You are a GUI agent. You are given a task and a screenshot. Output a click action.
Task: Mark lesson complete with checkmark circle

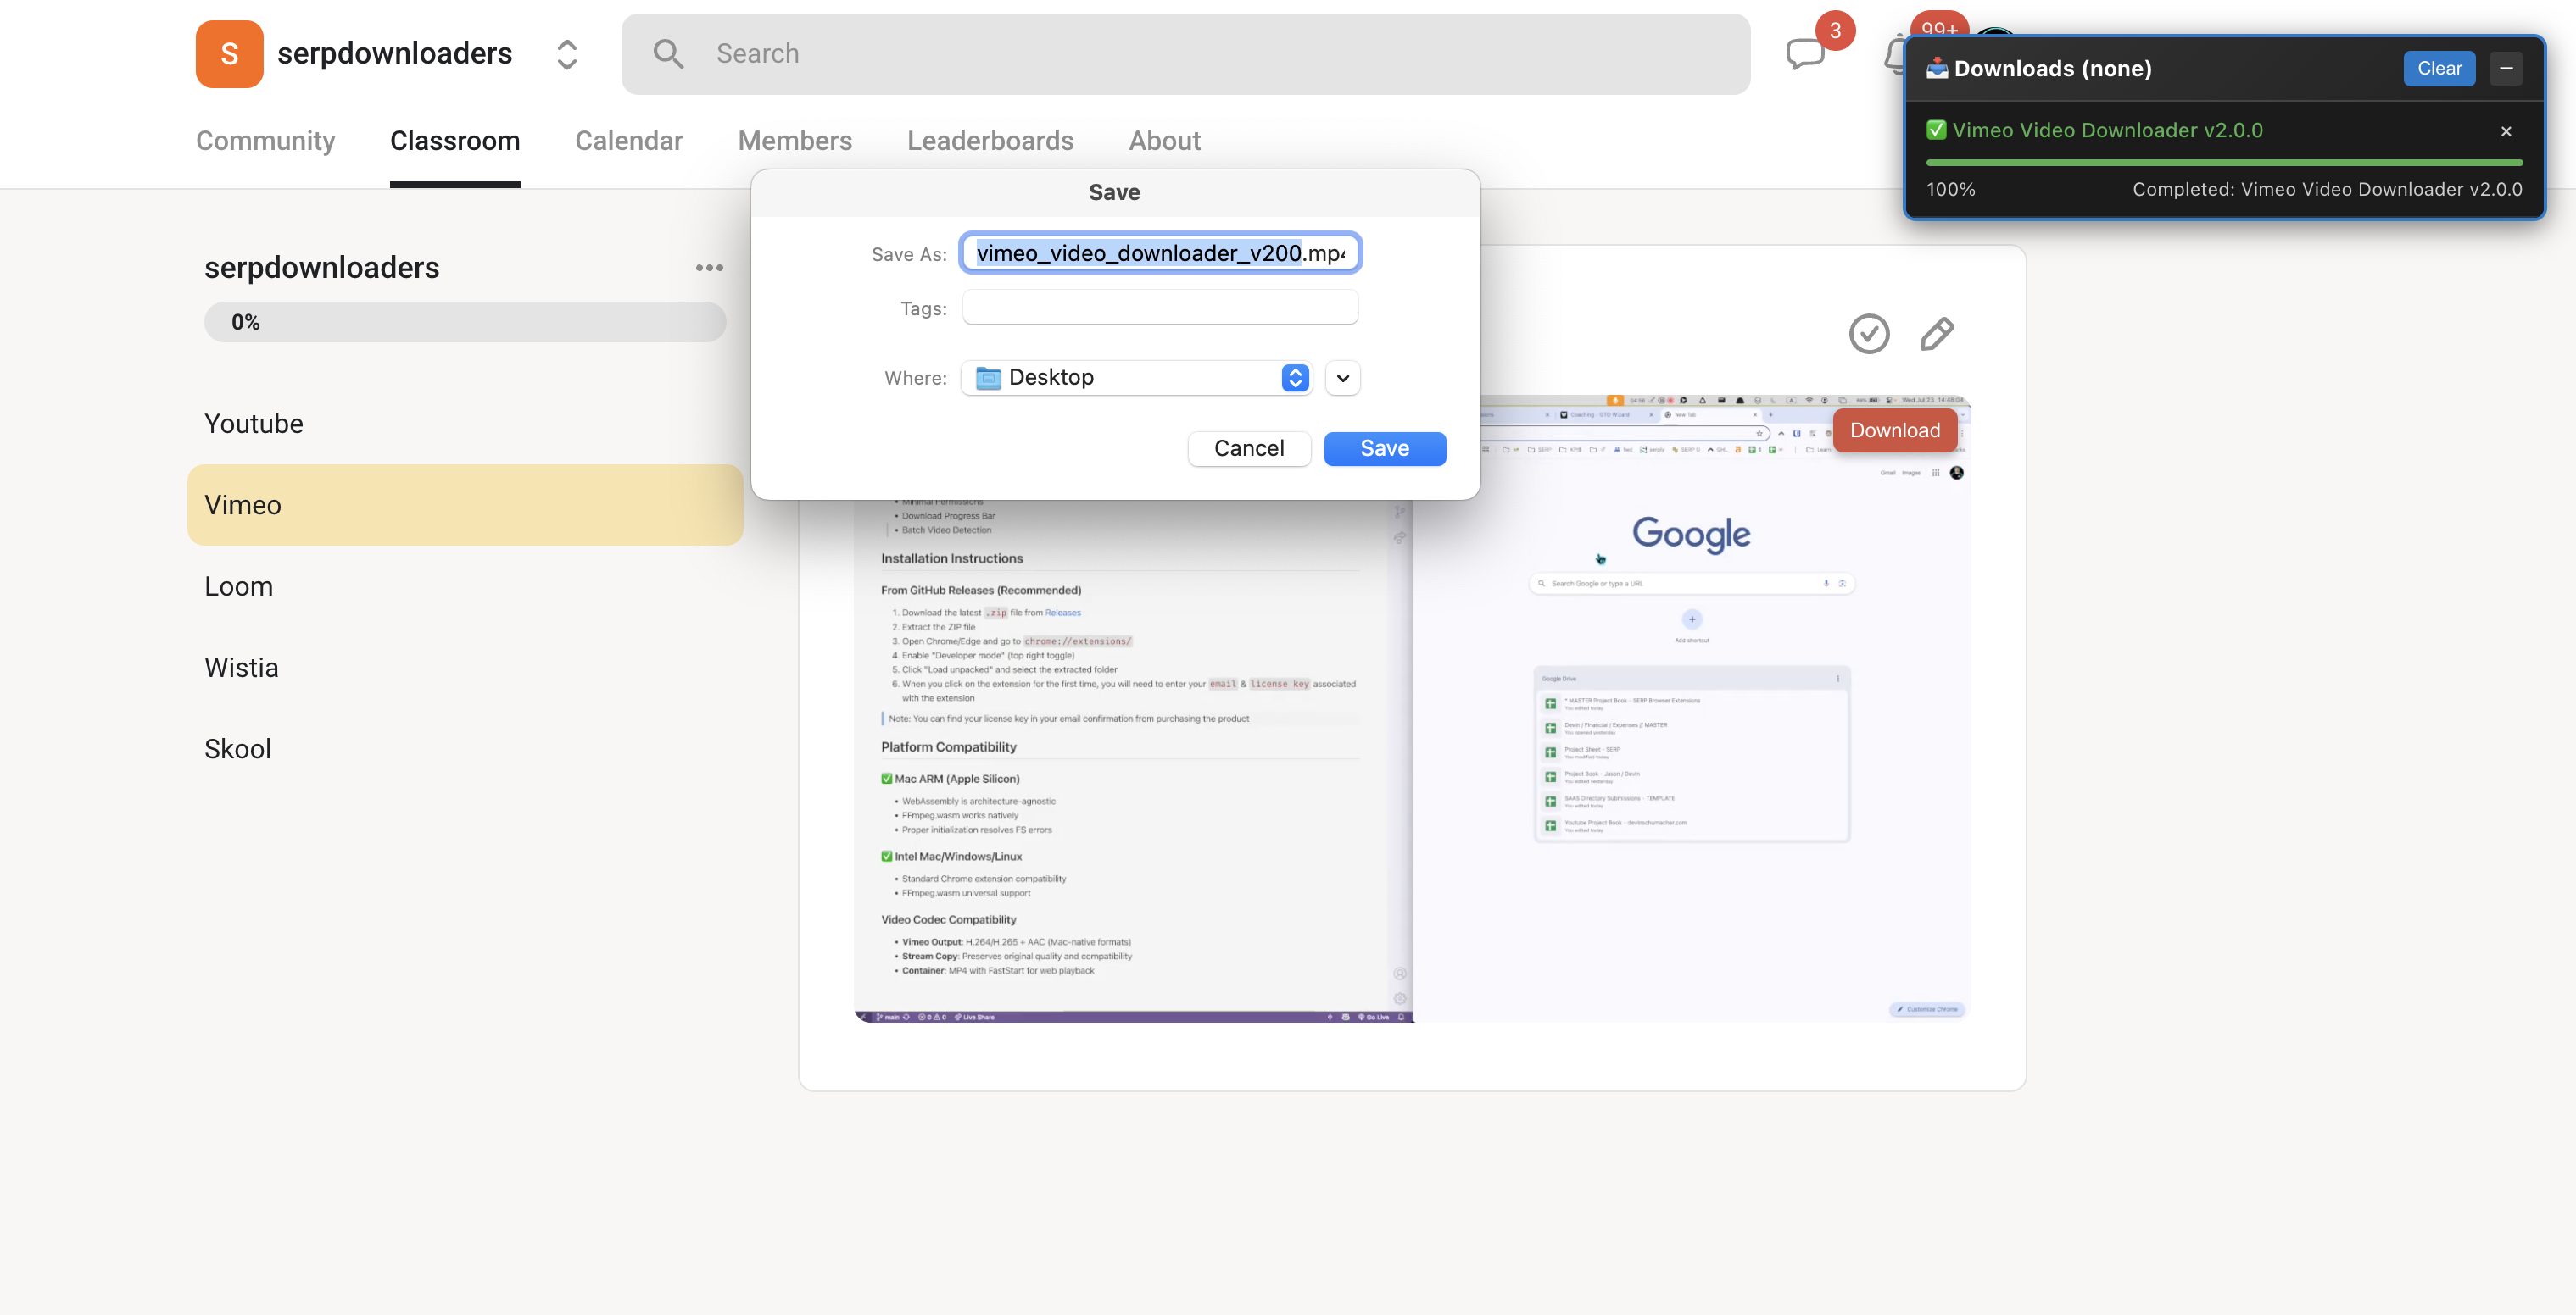pyautogui.click(x=1869, y=334)
